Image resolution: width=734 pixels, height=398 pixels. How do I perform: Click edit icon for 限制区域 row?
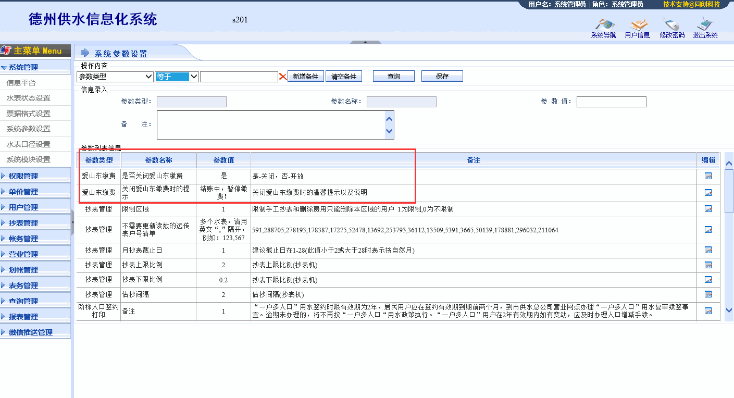pos(708,209)
